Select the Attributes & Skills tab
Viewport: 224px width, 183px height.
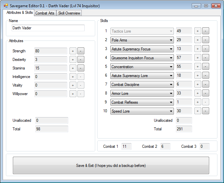[x=19, y=13]
